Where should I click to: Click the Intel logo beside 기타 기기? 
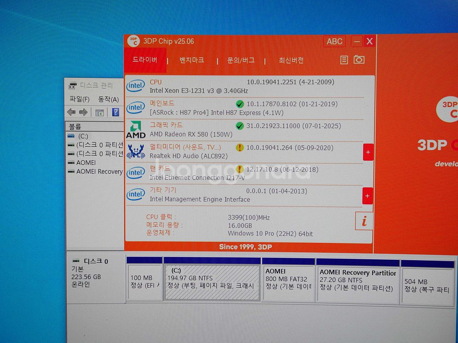tap(136, 194)
